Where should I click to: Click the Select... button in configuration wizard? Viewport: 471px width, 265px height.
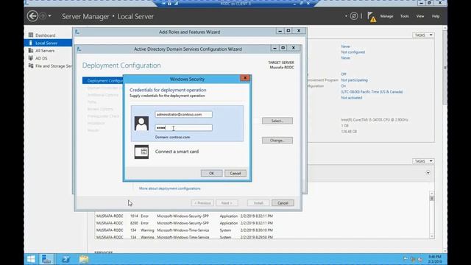pyautogui.click(x=277, y=121)
